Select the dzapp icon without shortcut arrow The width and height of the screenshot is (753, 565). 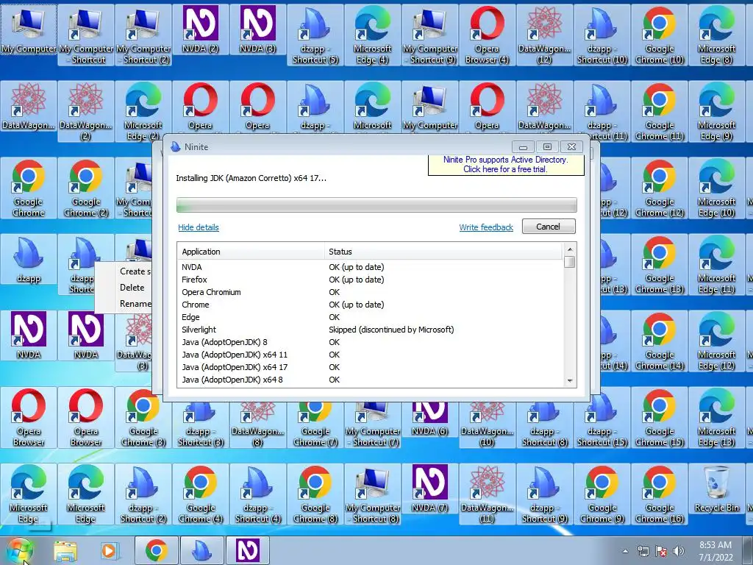tap(29, 260)
